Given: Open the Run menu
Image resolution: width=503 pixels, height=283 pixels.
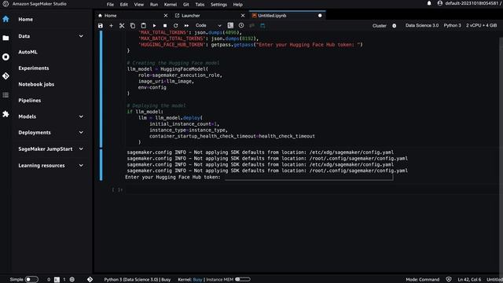Looking at the screenshot, I should point(154,5).
